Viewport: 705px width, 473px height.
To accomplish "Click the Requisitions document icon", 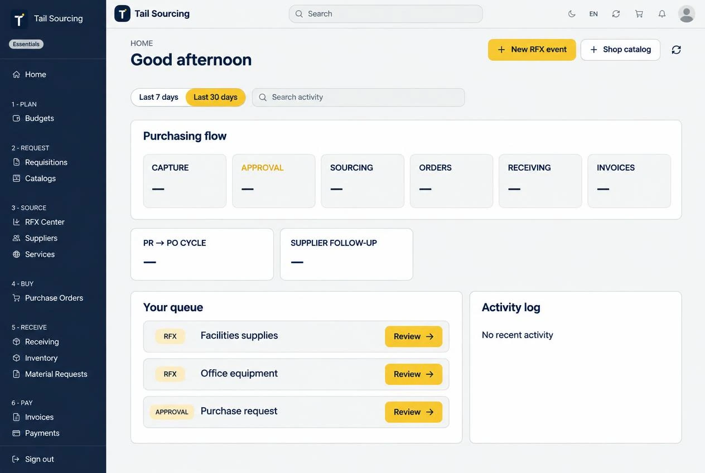I will pos(16,162).
